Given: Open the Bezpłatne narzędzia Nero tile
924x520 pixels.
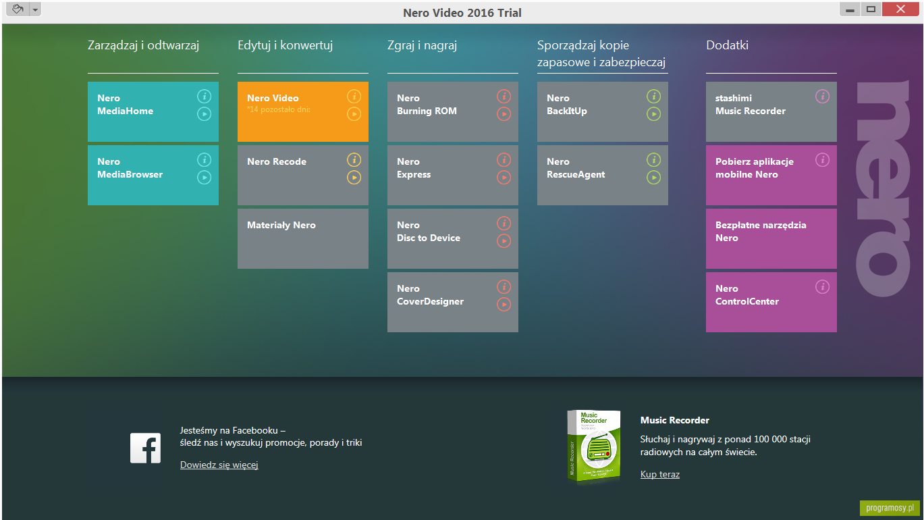Looking at the screenshot, I should 771,238.
